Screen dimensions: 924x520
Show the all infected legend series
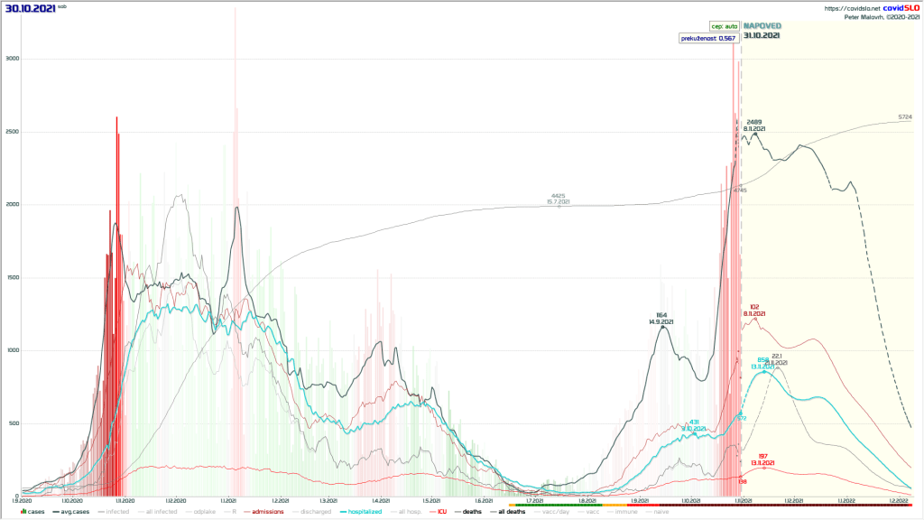159,512
